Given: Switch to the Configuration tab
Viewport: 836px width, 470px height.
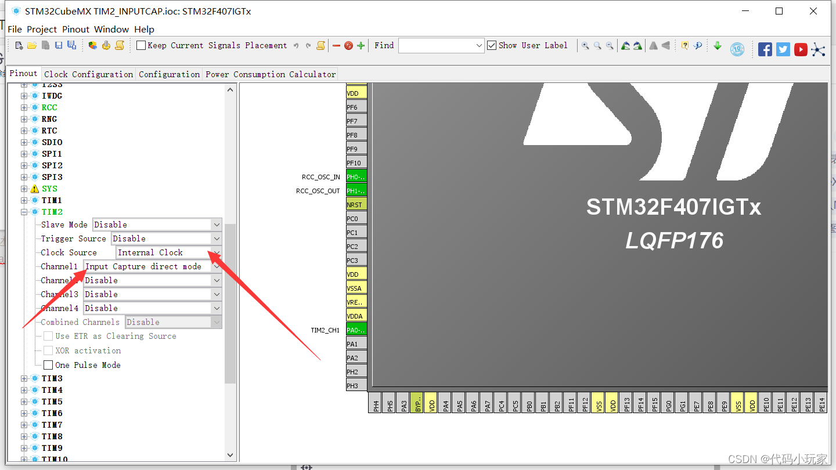Looking at the screenshot, I should [169, 74].
